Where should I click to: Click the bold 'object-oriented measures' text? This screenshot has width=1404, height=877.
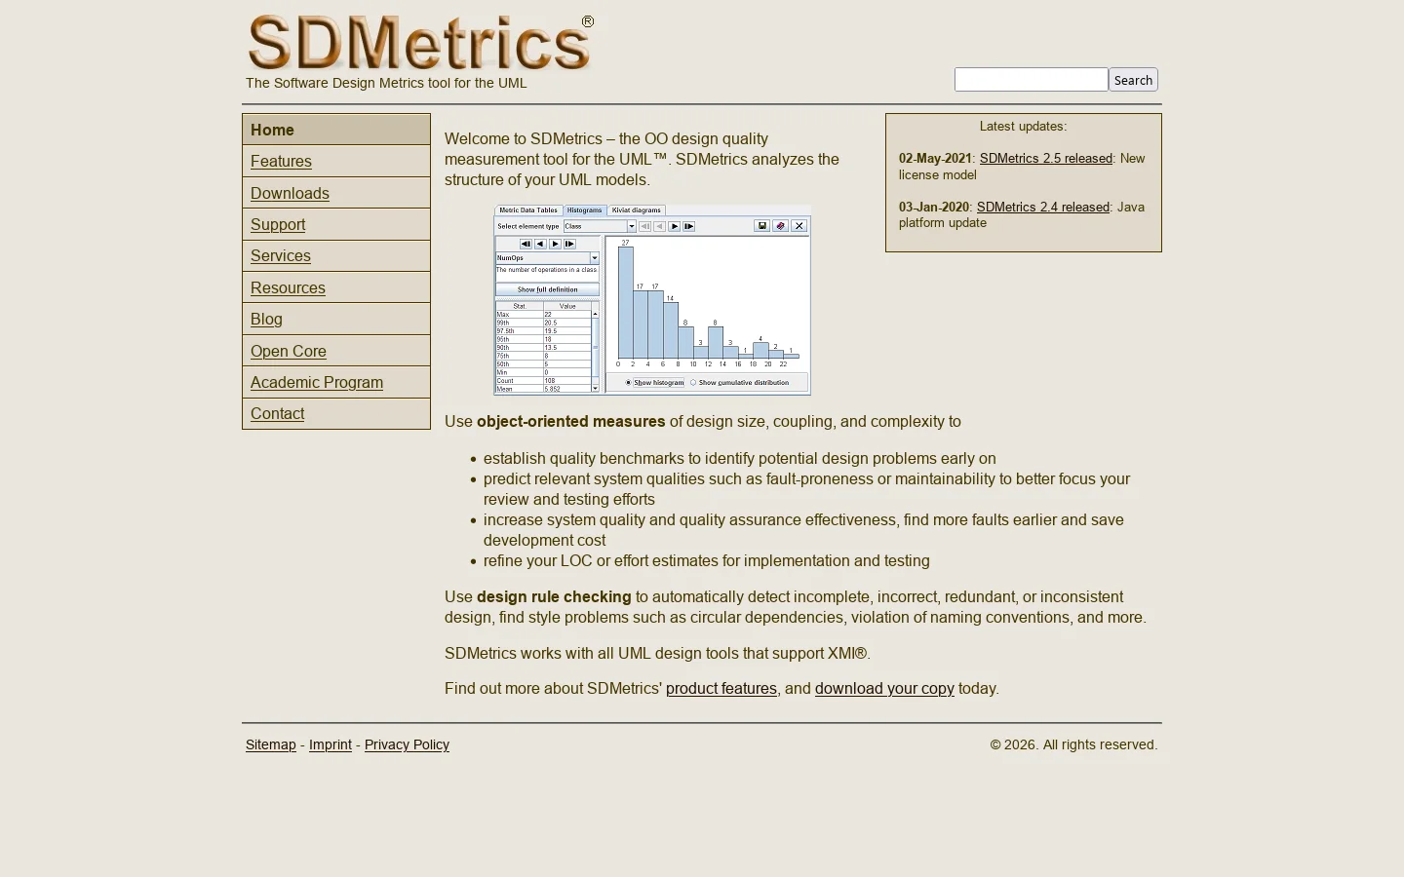570,422
